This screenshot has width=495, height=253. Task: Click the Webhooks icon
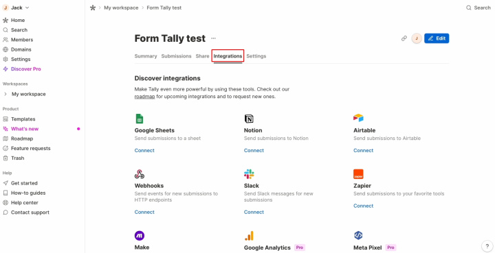click(x=140, y=174)
